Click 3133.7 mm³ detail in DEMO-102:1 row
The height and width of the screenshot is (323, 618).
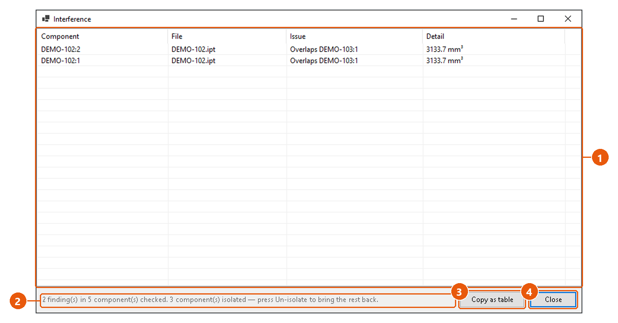coord(444,61)
